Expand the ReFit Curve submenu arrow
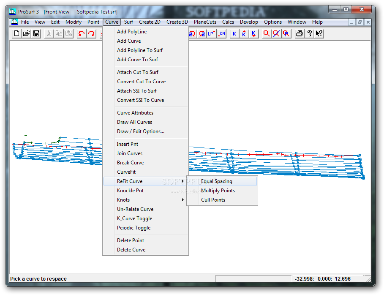384x295 pixels. (182, 181)
